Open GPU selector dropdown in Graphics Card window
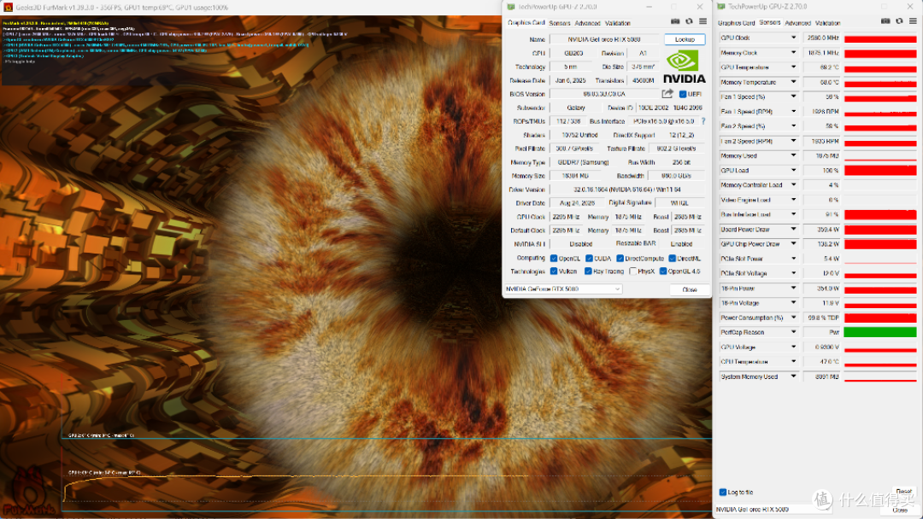Image resolution: width=923 pixels, height=519 pixels. tap(563, 289)
